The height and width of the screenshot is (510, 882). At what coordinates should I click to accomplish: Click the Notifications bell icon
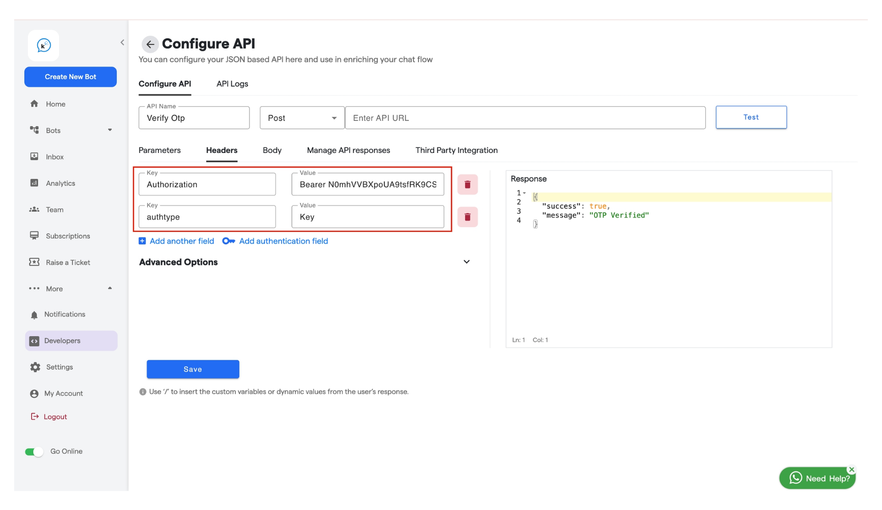point(34,314)
